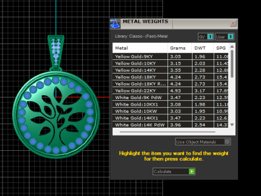This screenshot has height=196, width=261.
Task: Select the Yellow Gold:10KY row
Action: [170, 63]
